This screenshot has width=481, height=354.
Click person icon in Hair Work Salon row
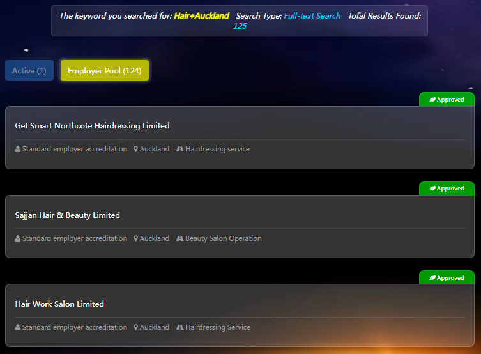pyautogui.click(x=18, y=327)
